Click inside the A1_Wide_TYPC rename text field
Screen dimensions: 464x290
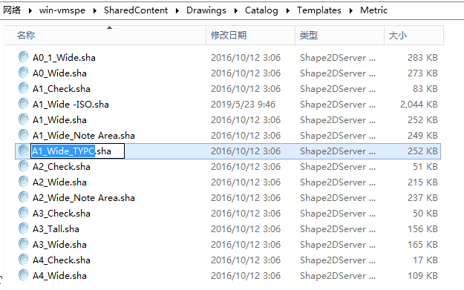pos(77,151)
